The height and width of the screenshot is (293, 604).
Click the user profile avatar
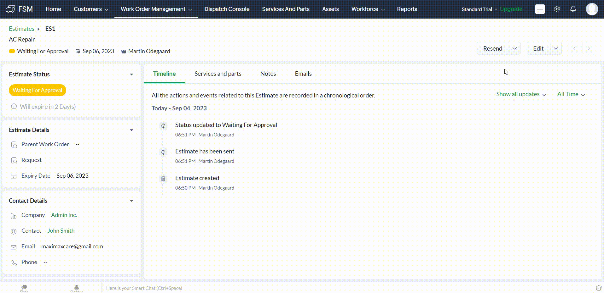click(591, 9)
